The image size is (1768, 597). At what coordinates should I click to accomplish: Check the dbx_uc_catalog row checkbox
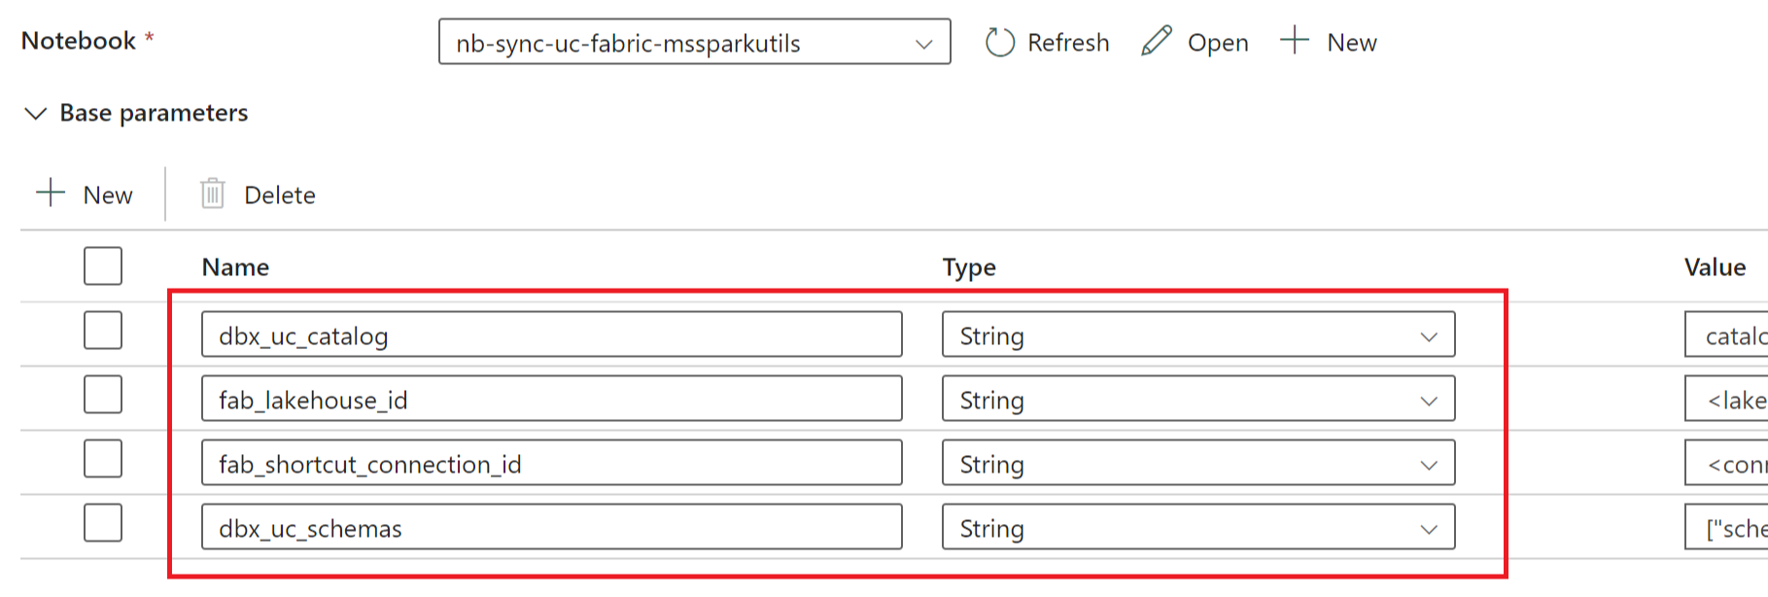click(103, 331)
